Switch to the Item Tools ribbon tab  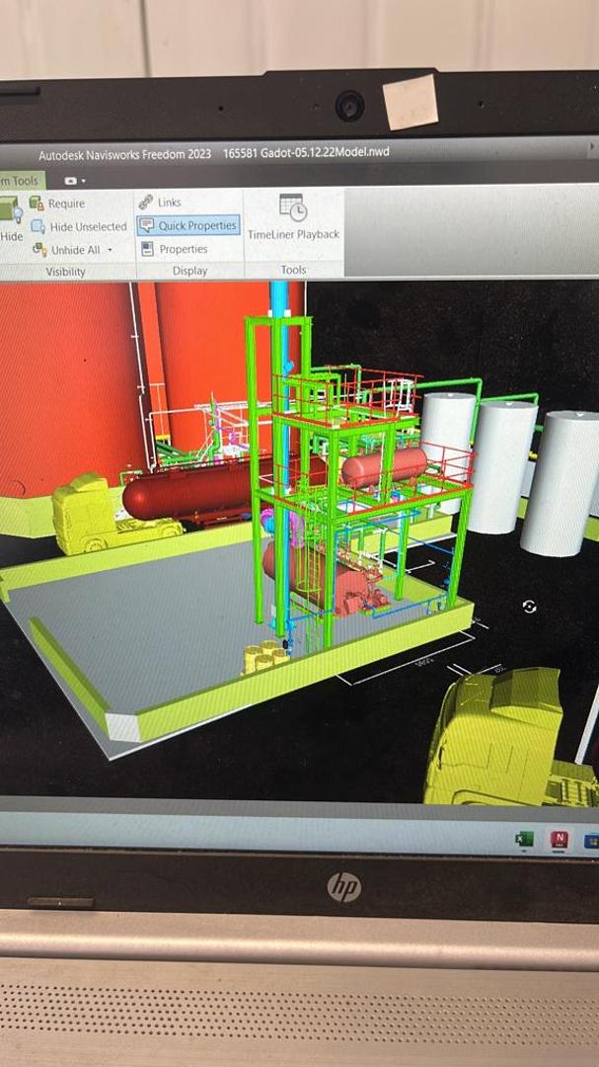(20, 181)
